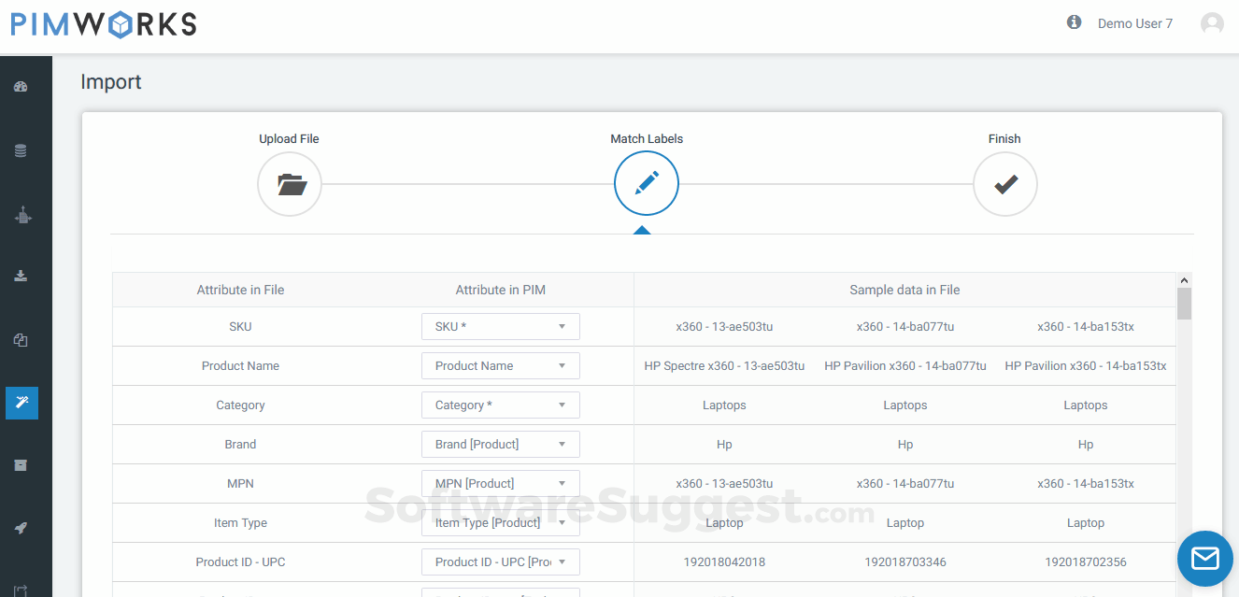This screenshot has height=597, width=1239.
Task: Go to the Finish step
Action: coord(1004,184)
